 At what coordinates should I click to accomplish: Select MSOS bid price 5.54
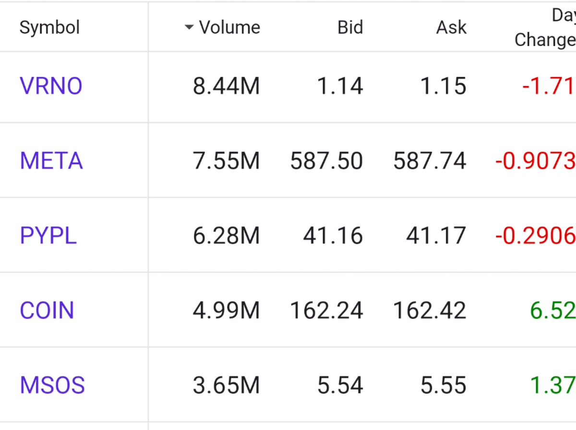click(340, 385)
